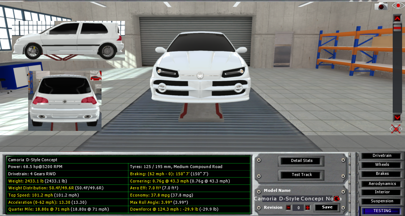Click the Tyres: 125 / 195 mm text

coord(176,167)
